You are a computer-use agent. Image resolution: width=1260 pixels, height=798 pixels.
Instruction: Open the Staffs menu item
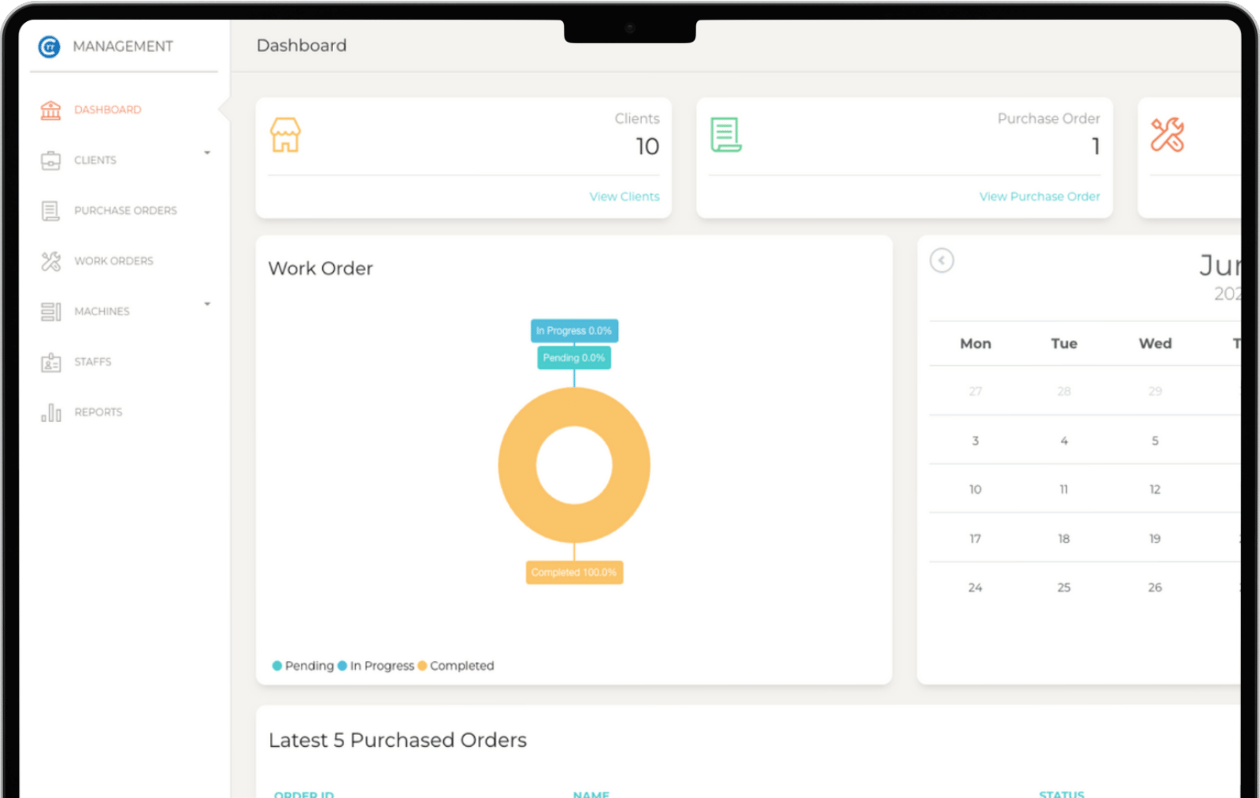93,361
